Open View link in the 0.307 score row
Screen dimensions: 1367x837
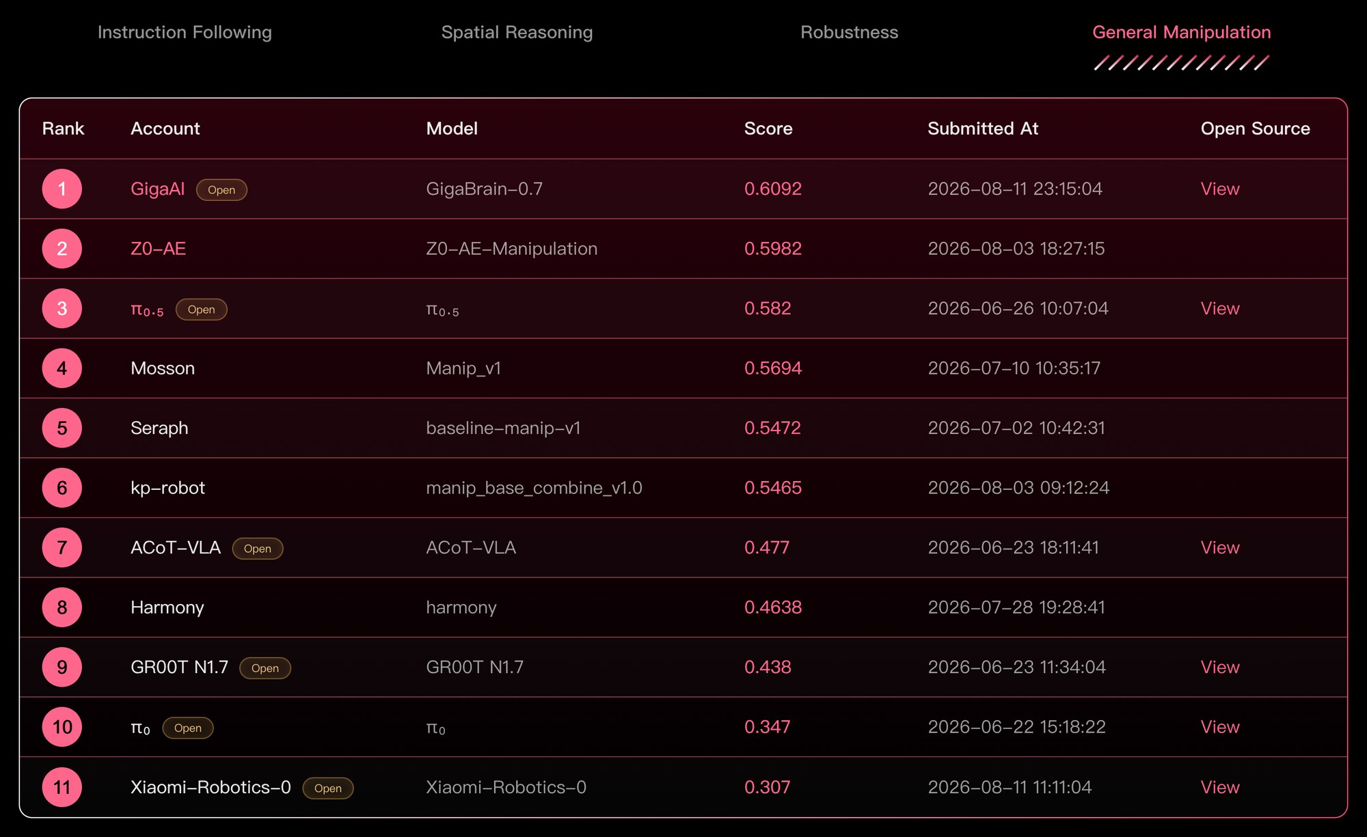pyautogui.click(x=1220, y=787)
